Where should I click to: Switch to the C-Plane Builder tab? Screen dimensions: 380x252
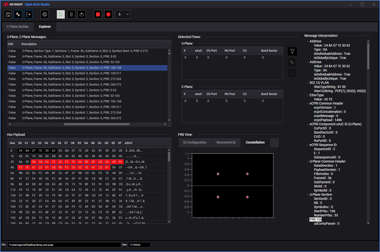pos(18,27)
